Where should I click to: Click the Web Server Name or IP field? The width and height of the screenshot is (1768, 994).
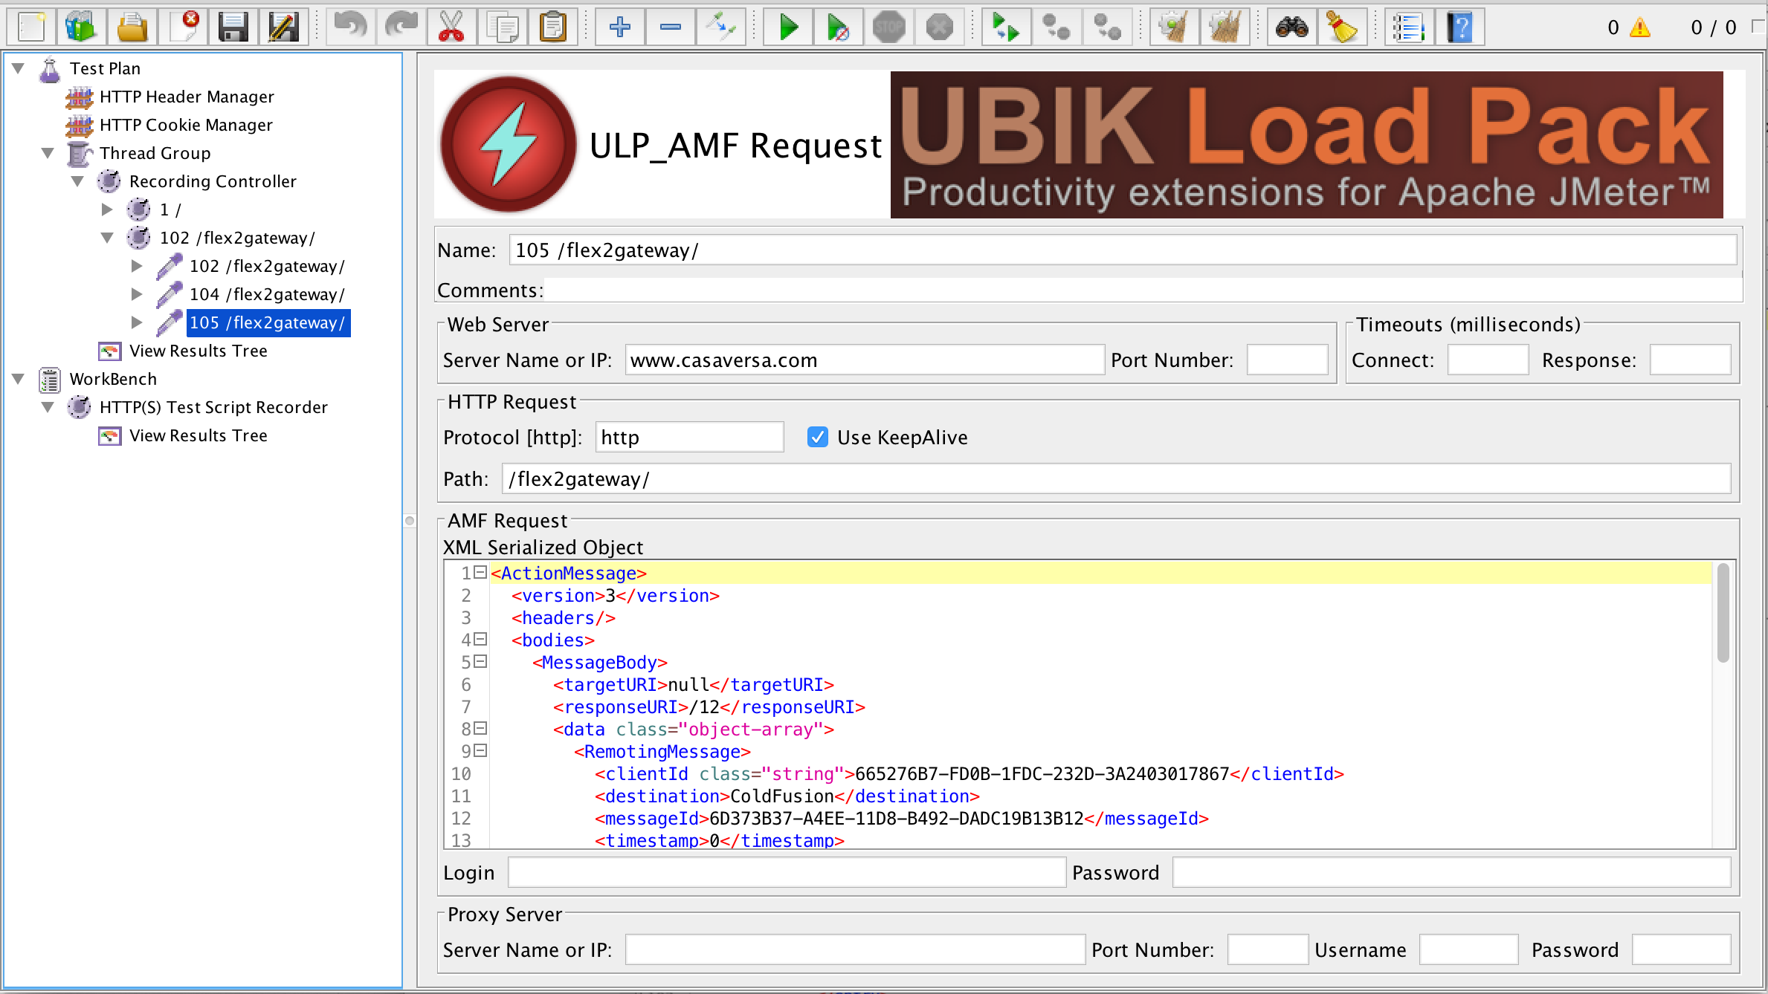click(x=865, y=360)
